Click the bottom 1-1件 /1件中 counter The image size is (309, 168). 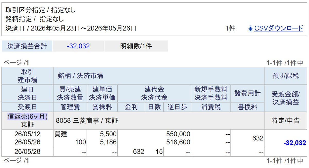click(x=285, y=161)
